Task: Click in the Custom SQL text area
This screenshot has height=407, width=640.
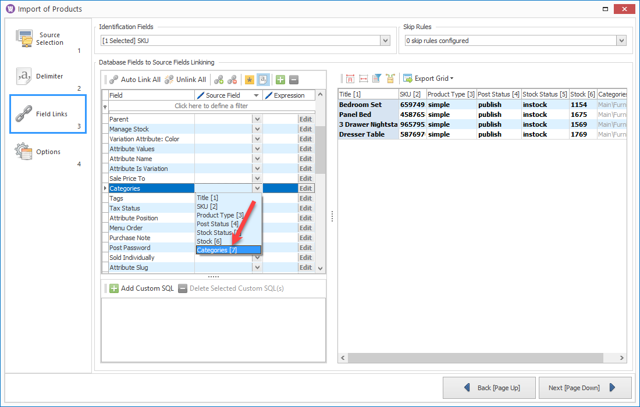Action: click(213, 330)
